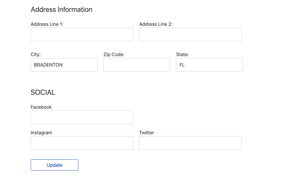Click the City label
Image resolution: width=286 pixels, height=181 pixels.
(x=35, y=54)
